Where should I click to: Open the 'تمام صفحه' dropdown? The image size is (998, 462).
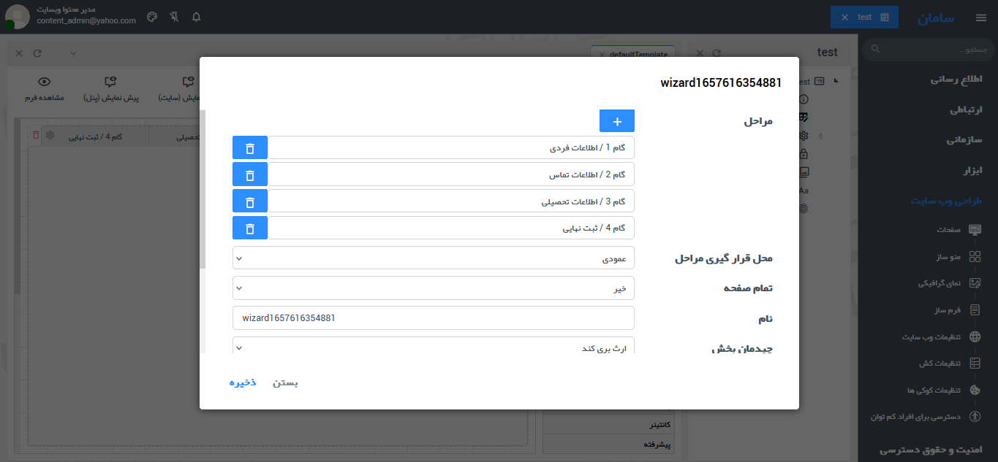(434, 288)
